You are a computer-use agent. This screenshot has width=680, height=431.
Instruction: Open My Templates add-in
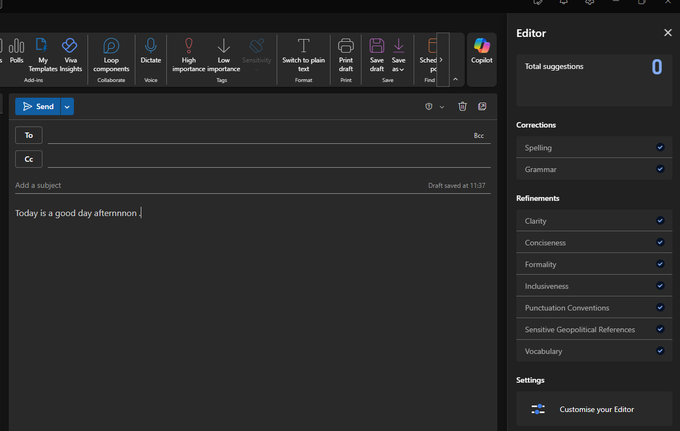click(42, 54)
